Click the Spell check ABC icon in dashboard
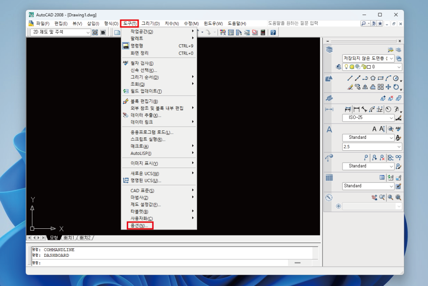428x286 pixels. tap(398, 129)
